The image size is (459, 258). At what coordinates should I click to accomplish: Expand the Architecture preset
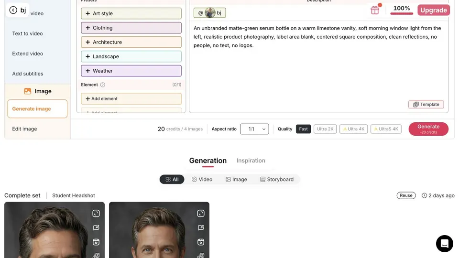click(x=131, y=42)
